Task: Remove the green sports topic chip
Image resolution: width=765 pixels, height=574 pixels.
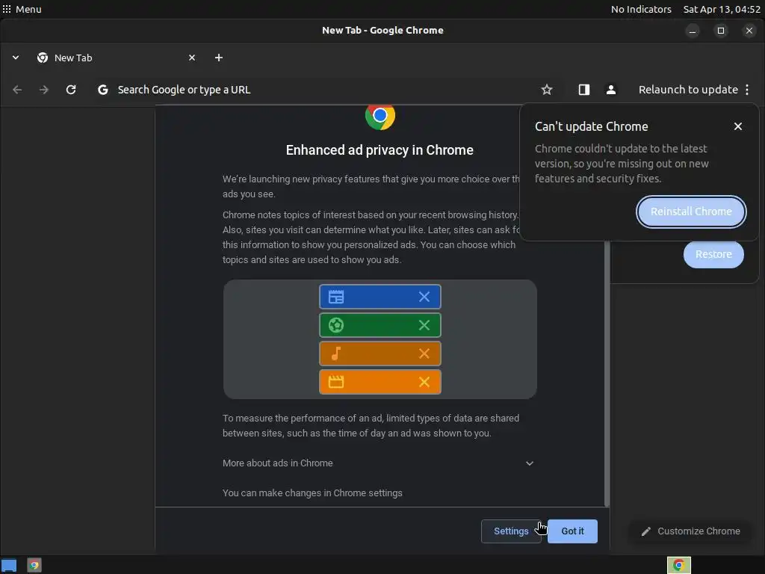Action: 424,325
